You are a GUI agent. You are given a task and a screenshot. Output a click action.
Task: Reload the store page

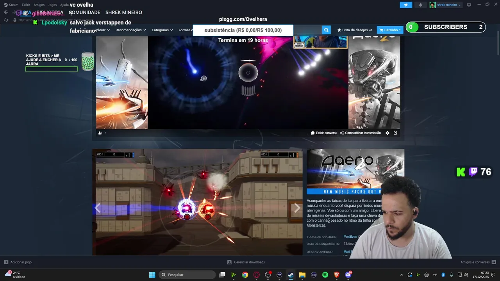tap(6, 20)
